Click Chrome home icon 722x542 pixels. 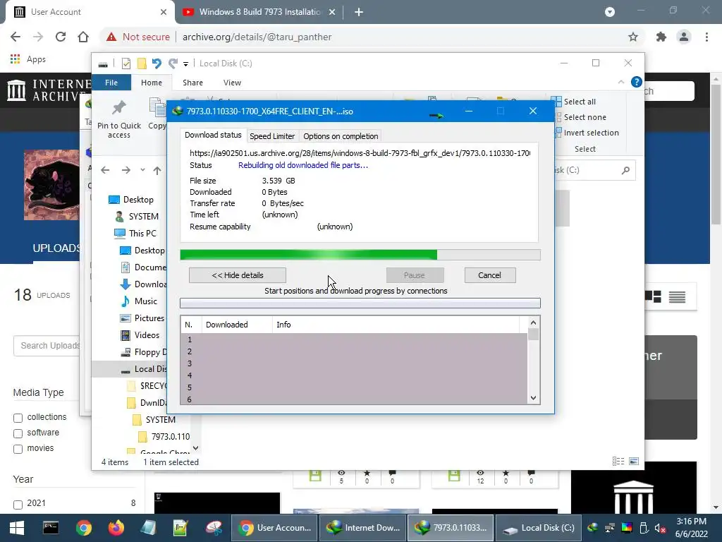(x=83, y=37)
